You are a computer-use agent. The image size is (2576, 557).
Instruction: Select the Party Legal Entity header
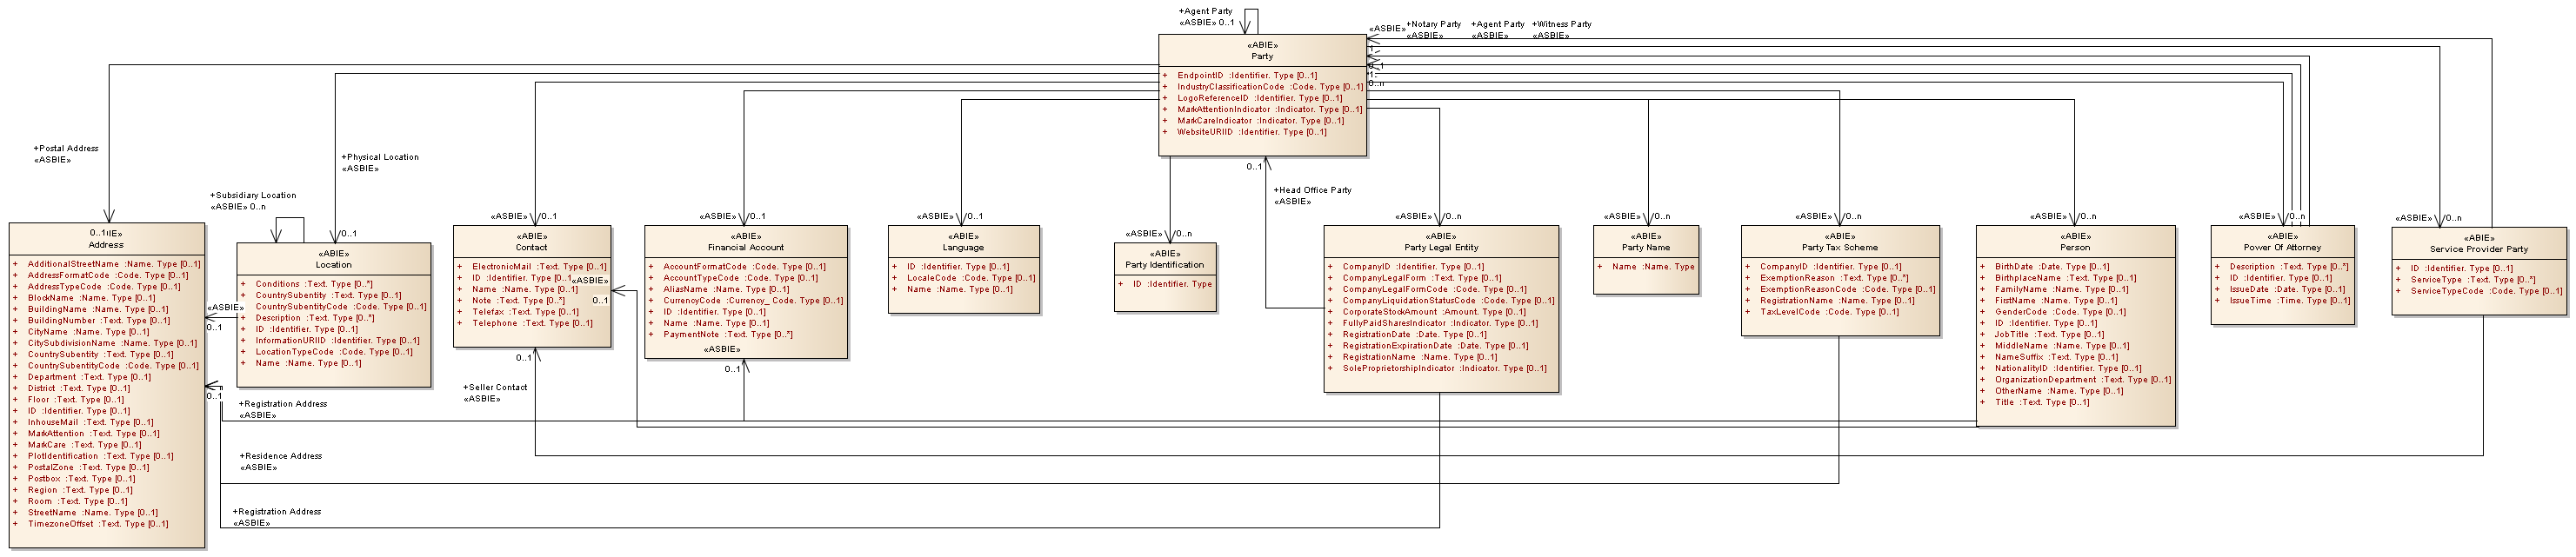pos(1440,248)
